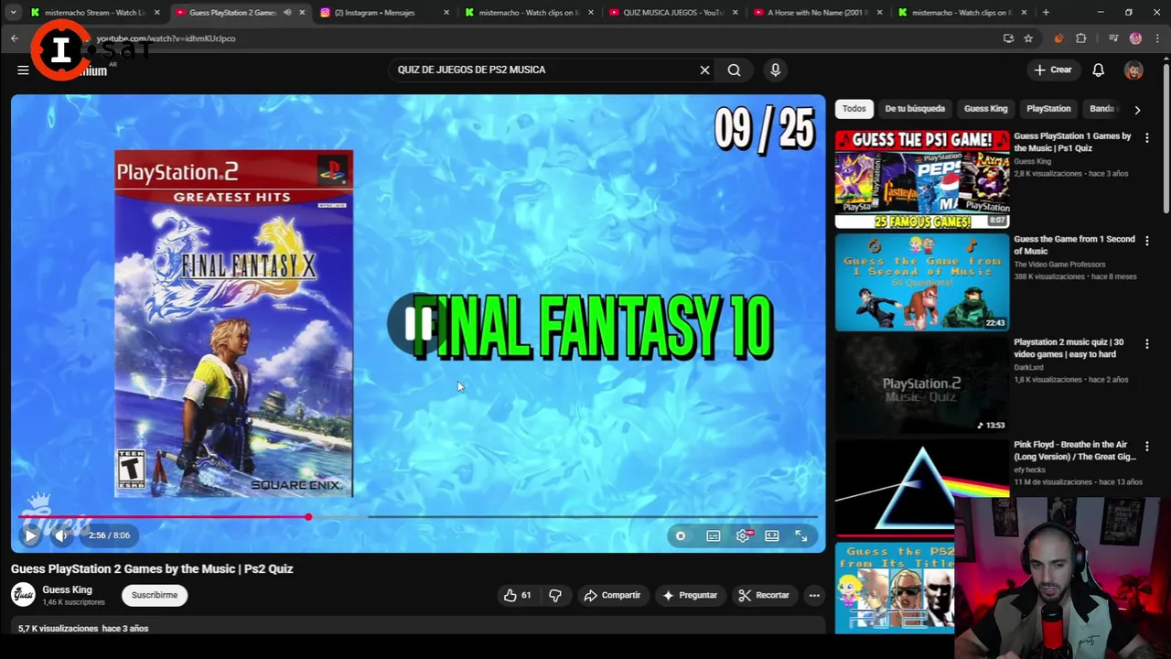Select the PlayStation filter chip
The width and height of the screenshot is (1171, 659).
pos(1048,108)
